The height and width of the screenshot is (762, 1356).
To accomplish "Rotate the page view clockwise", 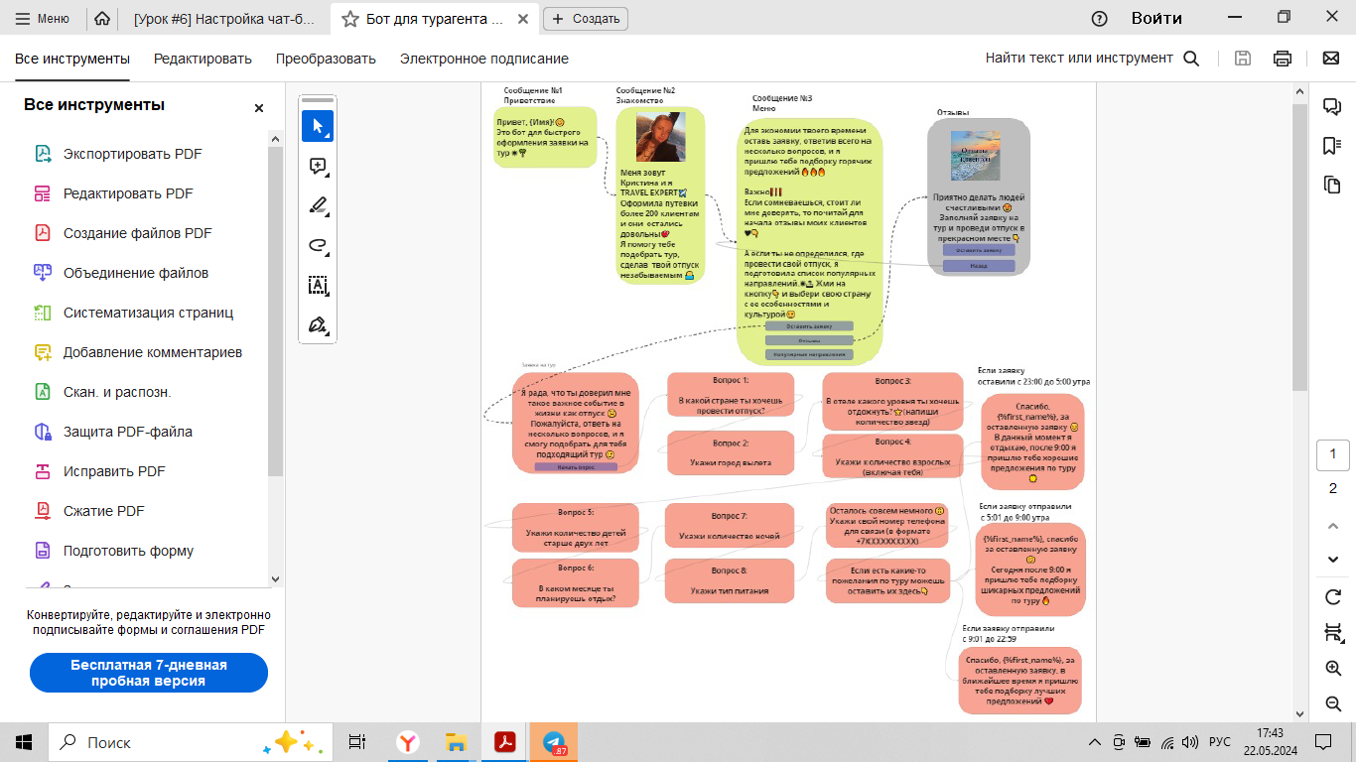I will [x=1333, y=596].
